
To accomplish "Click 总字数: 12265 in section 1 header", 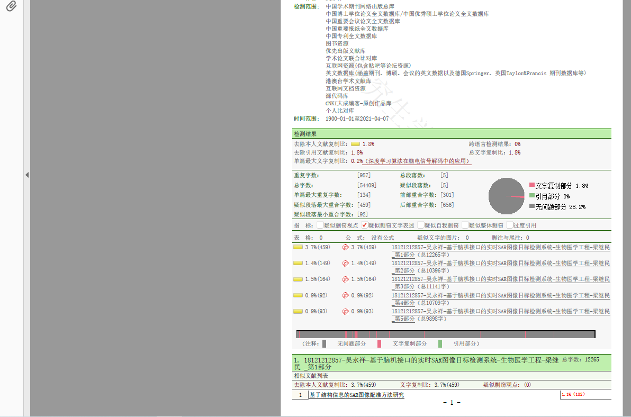I will click(x=580, y=359).
